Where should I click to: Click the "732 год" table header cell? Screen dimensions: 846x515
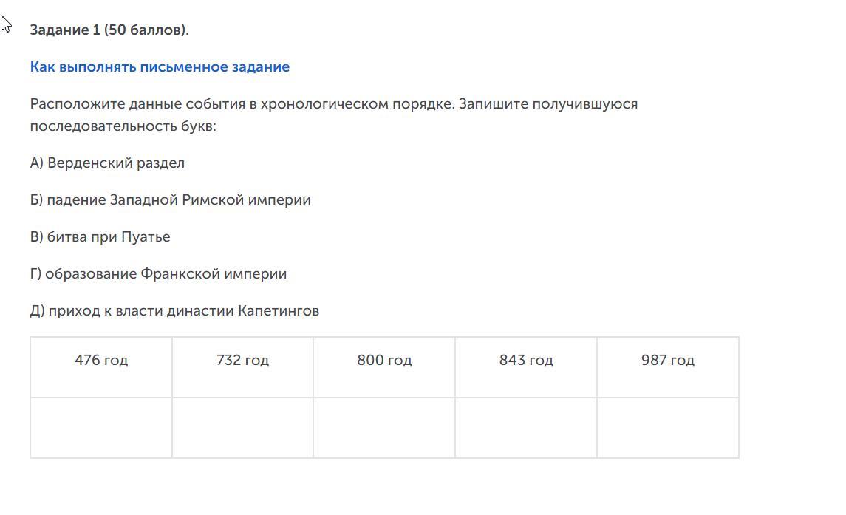point(242,361)
